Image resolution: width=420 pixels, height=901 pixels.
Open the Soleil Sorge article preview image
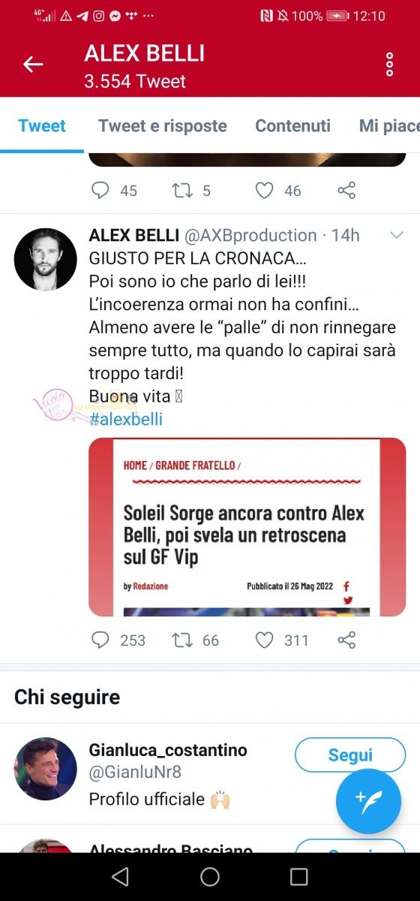(247, 527)
